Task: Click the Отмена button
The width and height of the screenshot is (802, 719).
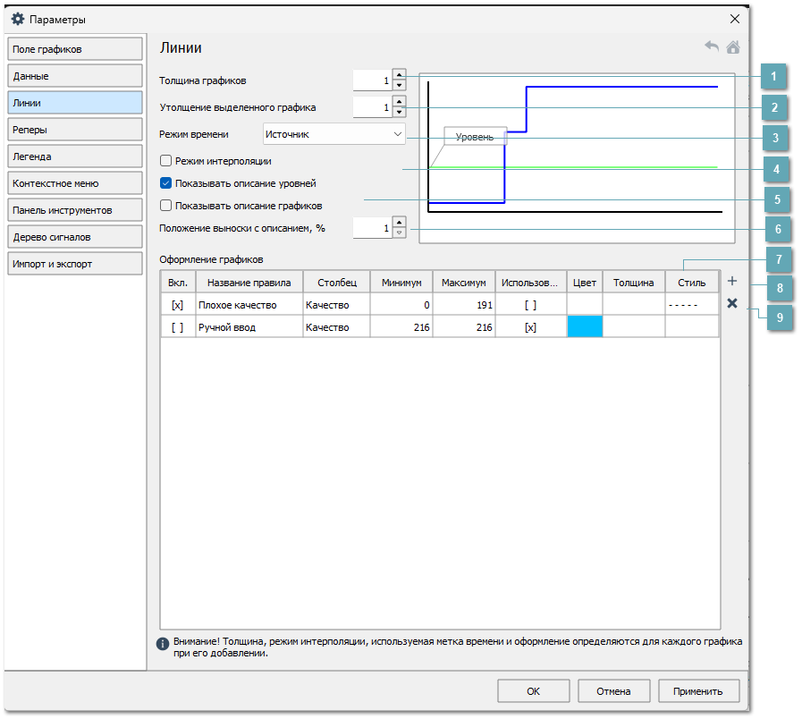Action: (x=613, y=691)
